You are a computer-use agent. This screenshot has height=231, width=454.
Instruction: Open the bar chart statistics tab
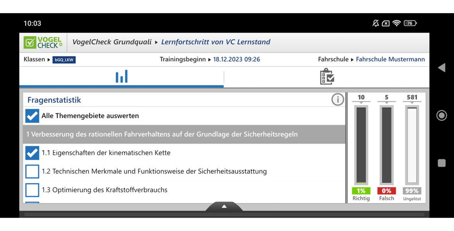point(121,76)
